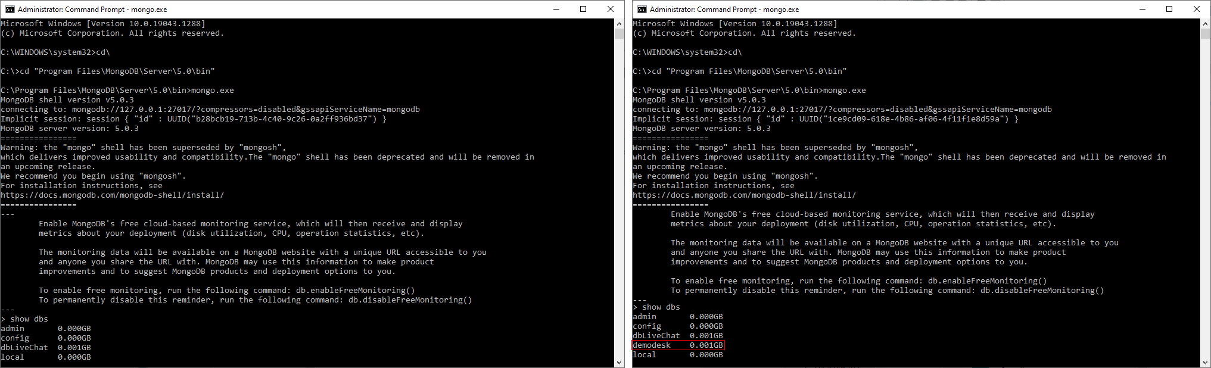Click the left window title bar text
Viewport: 1211px width, 368px height.
pyautogui.click(x=92, y=10)
